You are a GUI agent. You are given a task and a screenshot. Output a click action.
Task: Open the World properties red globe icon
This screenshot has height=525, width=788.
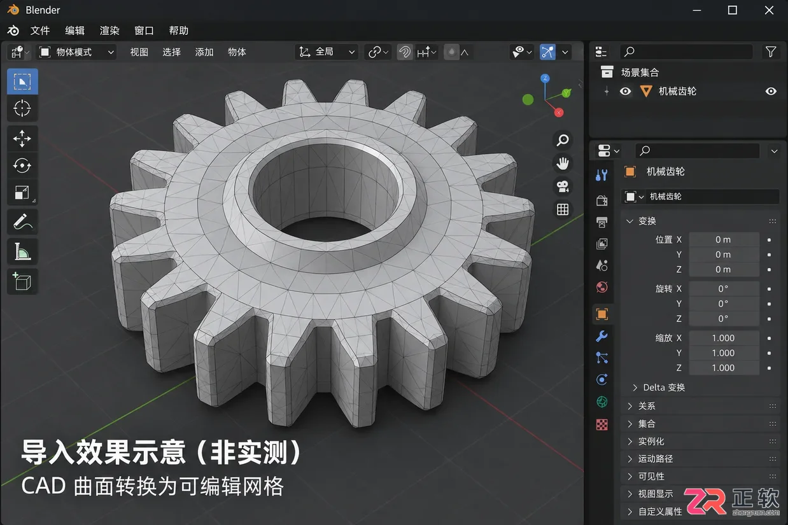(x=602, y=287)
